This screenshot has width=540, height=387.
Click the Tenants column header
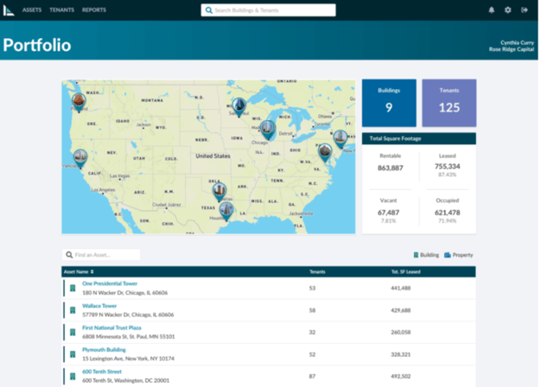click(317, 271)
